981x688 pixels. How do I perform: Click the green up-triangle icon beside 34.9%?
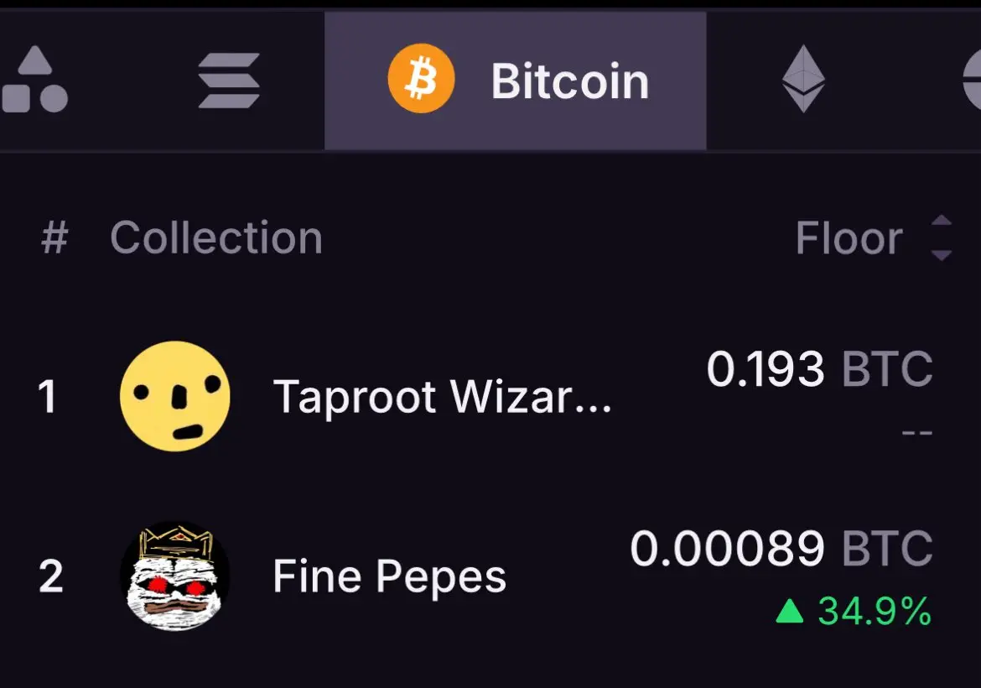790,611
